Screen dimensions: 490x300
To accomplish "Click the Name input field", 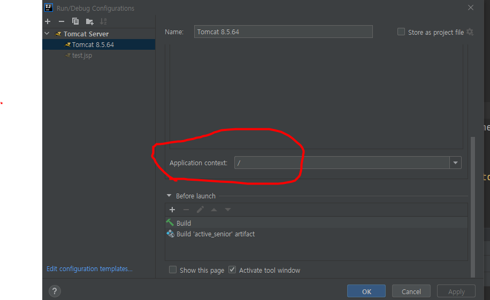I will pyautogui.click(x=283, y=32).
